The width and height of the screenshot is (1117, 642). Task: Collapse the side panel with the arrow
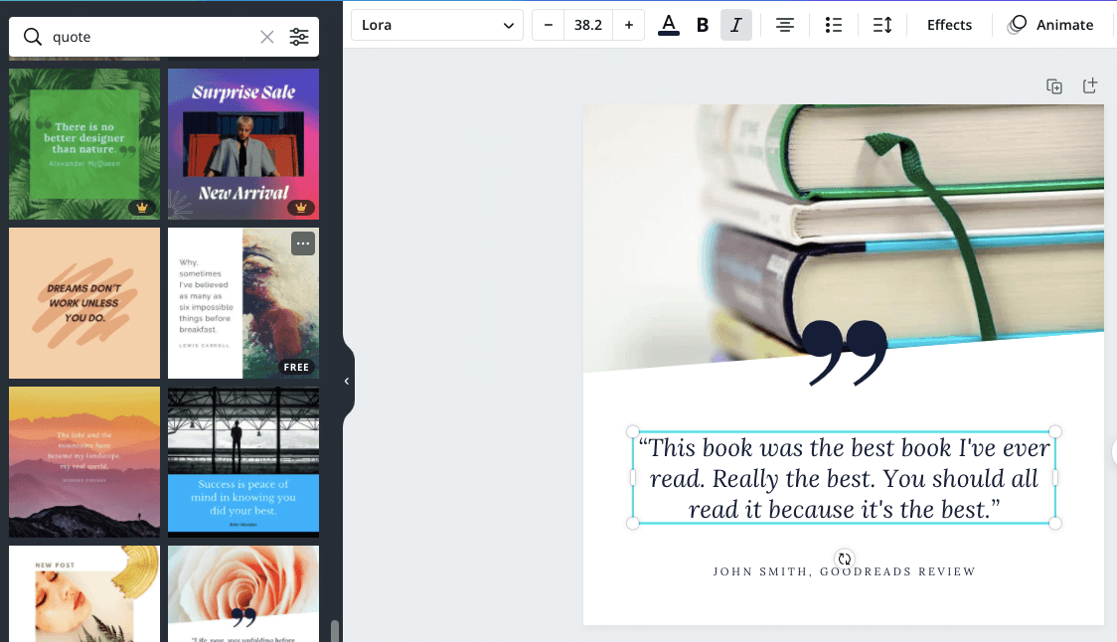click(x=347, y=381)
